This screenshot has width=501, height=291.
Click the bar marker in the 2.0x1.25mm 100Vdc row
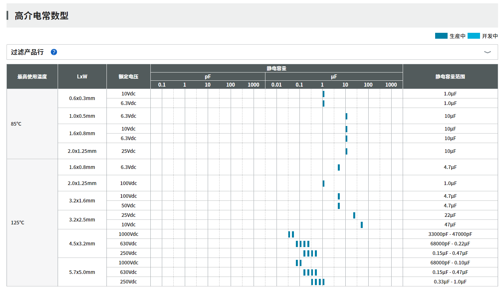pos(323,183)
